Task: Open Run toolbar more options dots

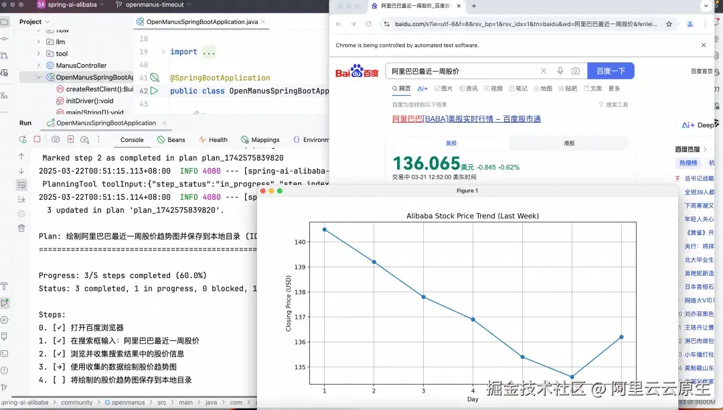Action: point(98,139)
